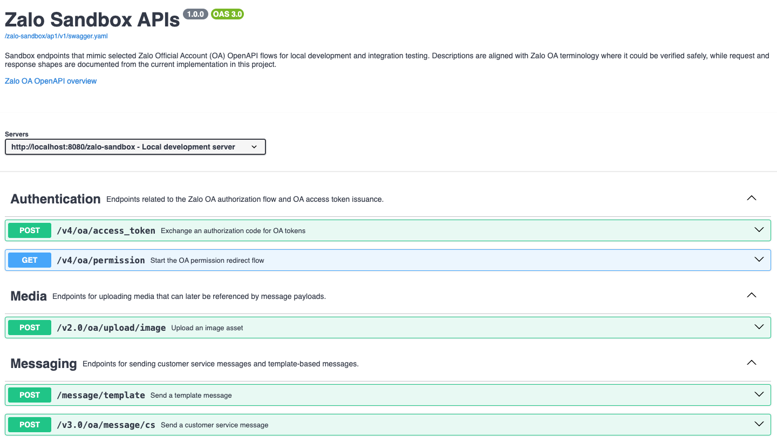
Task: Click the POST badge for message template
Action: [30, 395]
